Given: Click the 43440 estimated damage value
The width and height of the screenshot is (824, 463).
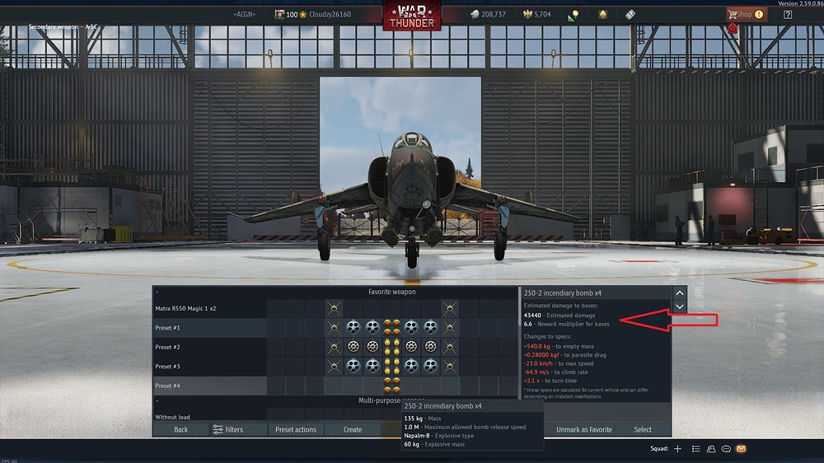Looking at the screenshot, I should (532, 316).
